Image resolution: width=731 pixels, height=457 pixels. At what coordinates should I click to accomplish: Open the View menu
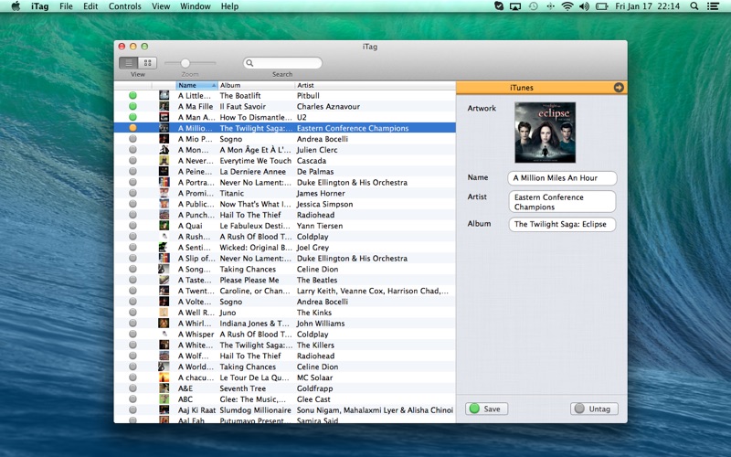[161, 6]
